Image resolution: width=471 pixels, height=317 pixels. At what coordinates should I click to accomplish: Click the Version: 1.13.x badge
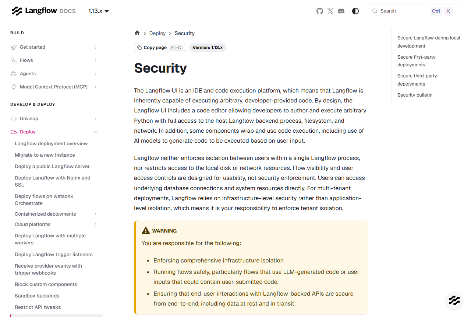(x=208, y=48)
